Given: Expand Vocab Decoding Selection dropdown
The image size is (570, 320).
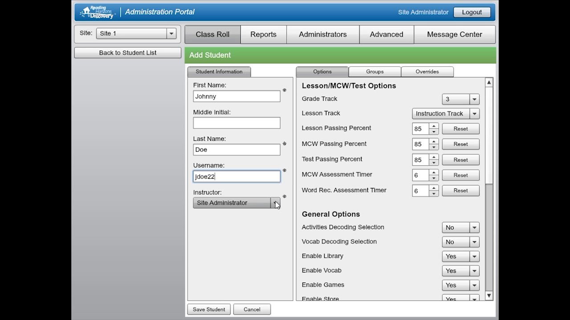Looking at the screenshot, I should coord(460,242).
